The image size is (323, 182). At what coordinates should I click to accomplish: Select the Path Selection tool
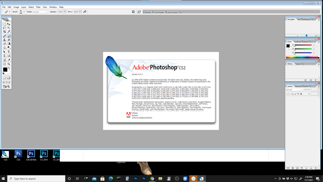[x=4, y=52]
